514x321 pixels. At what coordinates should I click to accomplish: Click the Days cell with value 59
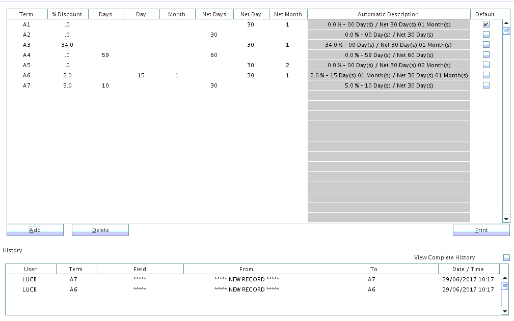click(105, 55)
